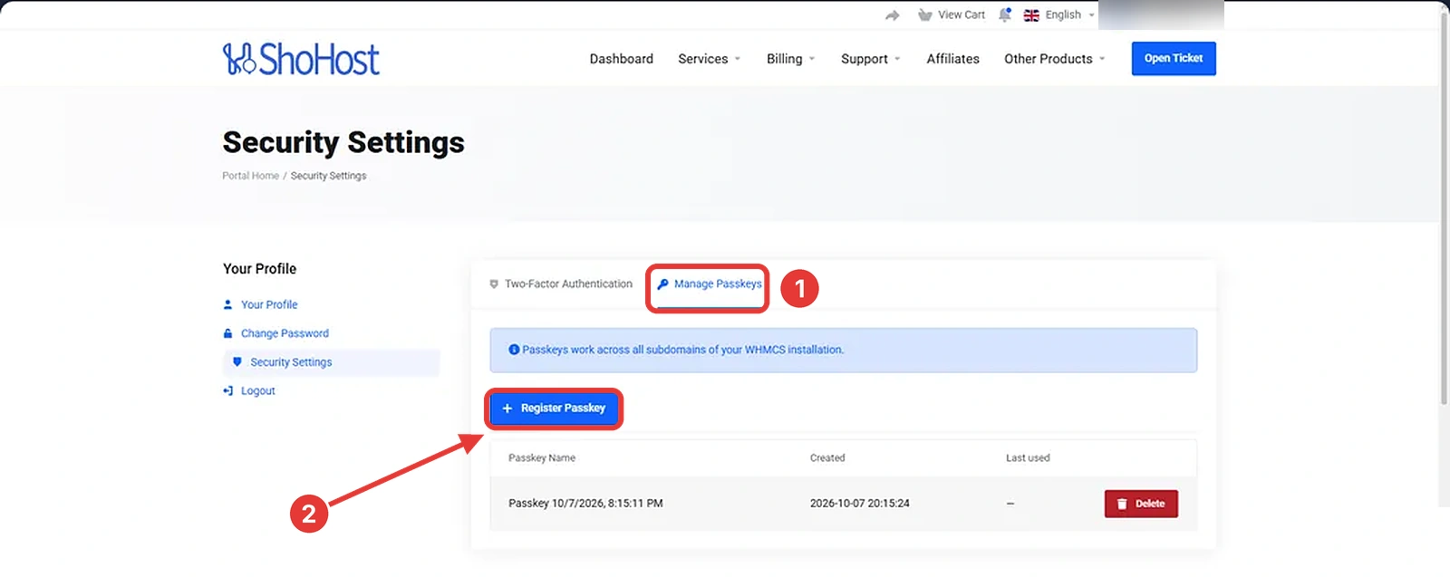Click the 'Passkeys work across all subdomains' notice text
Image resolution: width=1450 pixels, height=577 pixels.
[682, 350]
